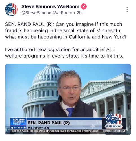This screenshot has height=141, width=136.
Task: Click the 8:44 AM MT time badge
Action: pyautogui.click(x=18, y=128)
